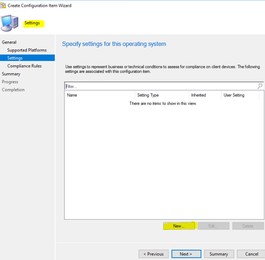Jump to Summary via bottom button
The height and width of the screenshot is (260, 265).
[x=219, y=254]
